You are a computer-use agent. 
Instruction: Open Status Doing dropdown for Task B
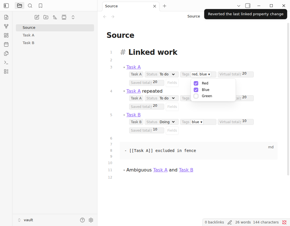click(x=167, y=122)
